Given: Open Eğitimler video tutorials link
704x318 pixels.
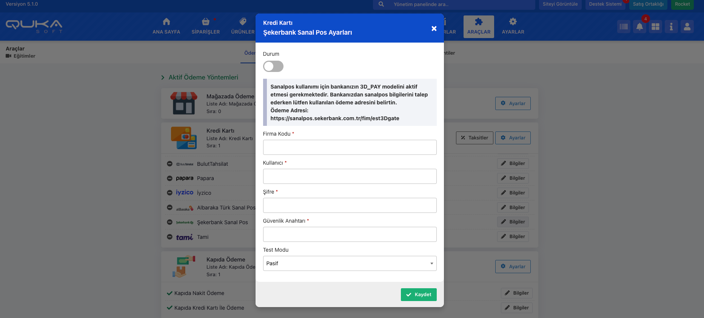Looking at the screenshot, I should click(x=21, y=56).
